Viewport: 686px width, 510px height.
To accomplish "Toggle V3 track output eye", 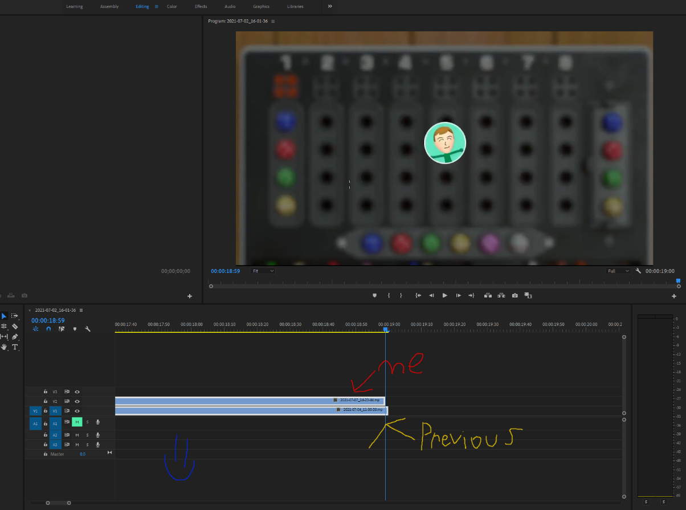I will click(77, 391).
